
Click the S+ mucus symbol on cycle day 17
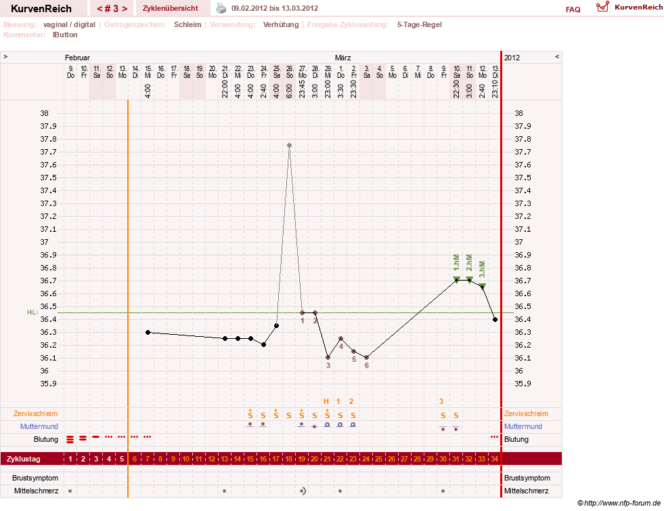(276, 414)
